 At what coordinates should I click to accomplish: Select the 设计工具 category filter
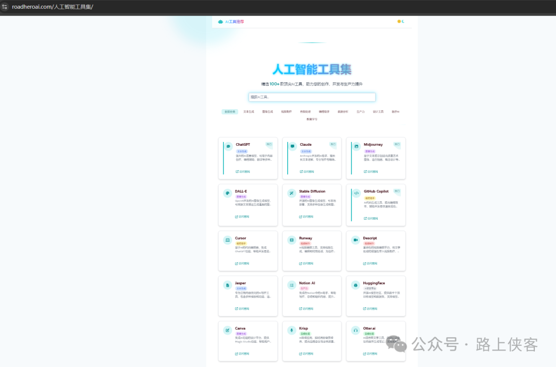(378, 112)
